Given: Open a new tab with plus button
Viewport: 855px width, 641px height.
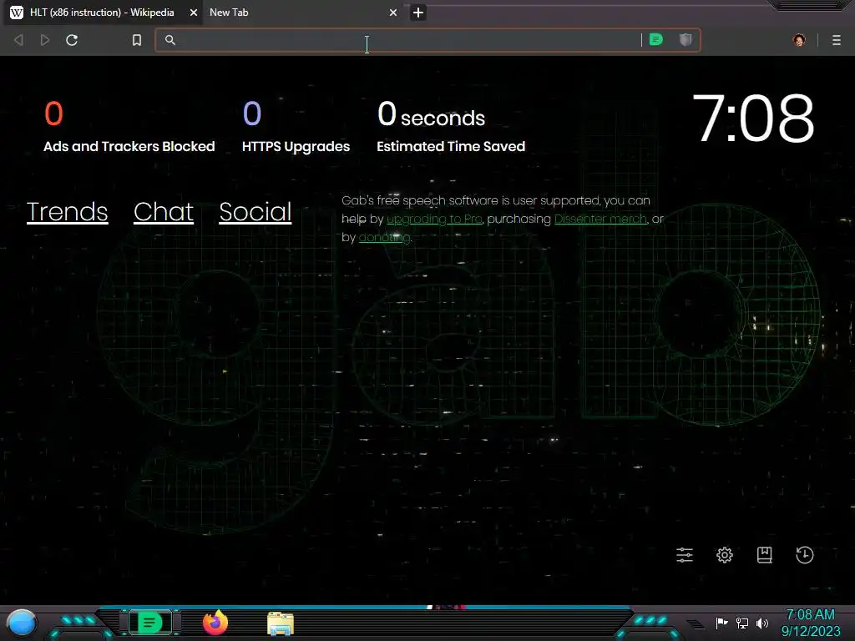Looking at the screenshot, I should [x=418, y=13].
